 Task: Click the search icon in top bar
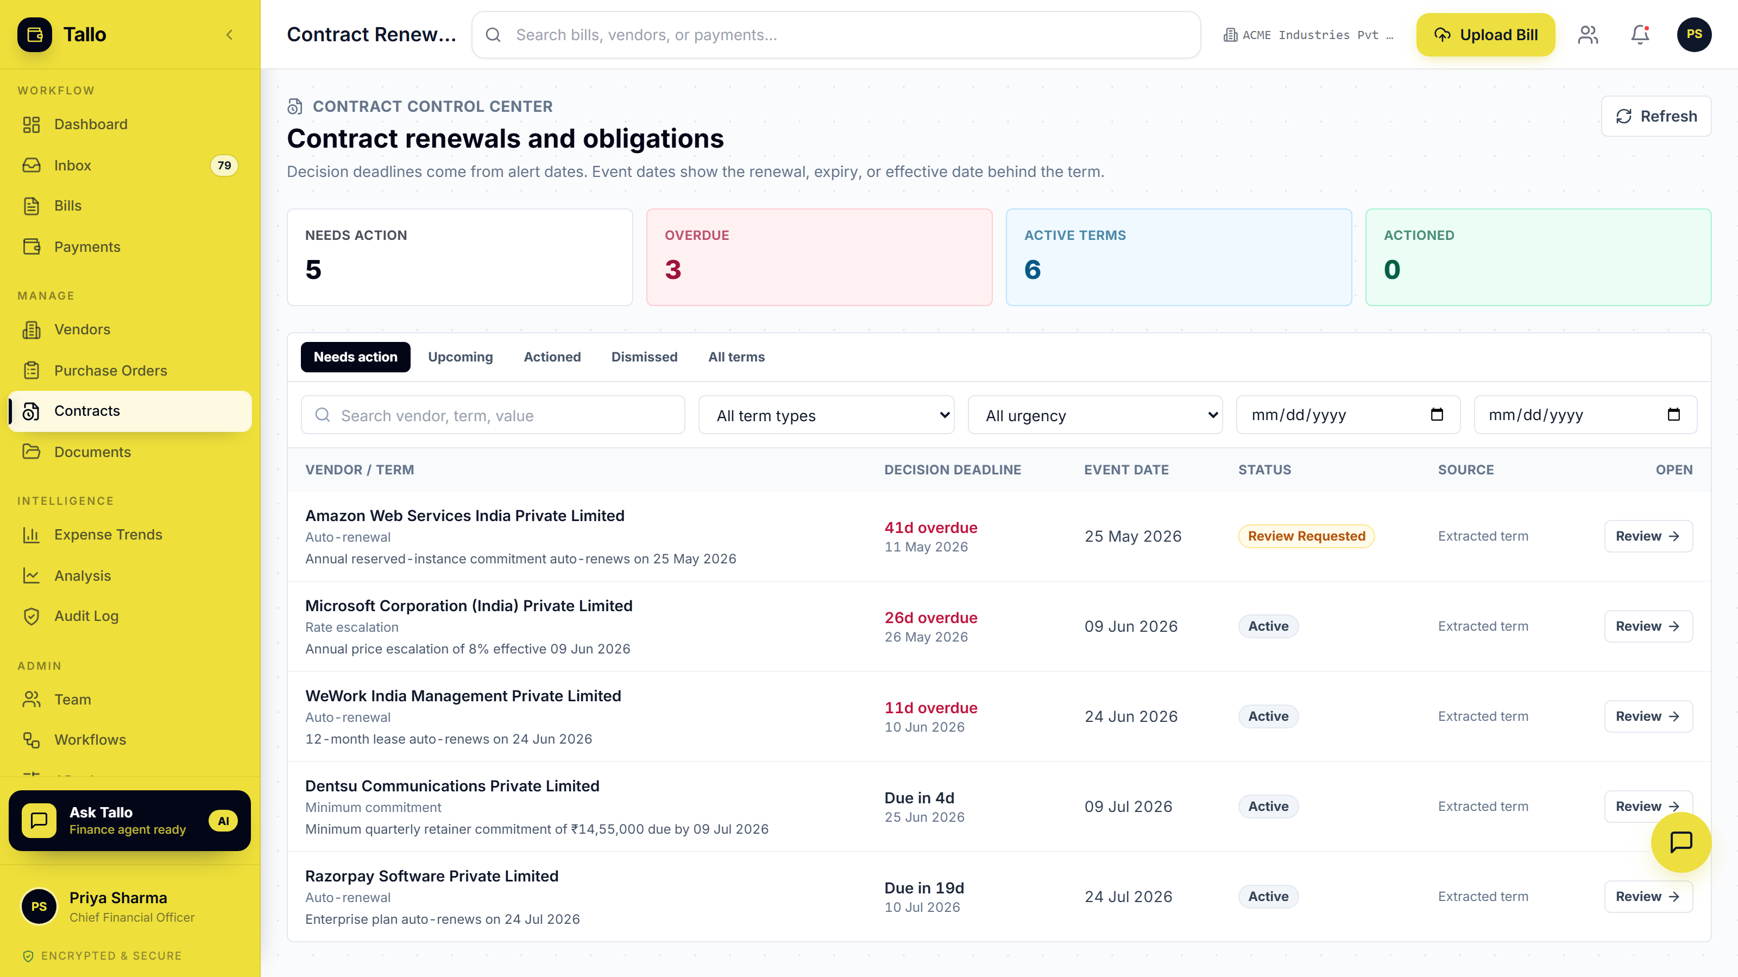(493, 34)
